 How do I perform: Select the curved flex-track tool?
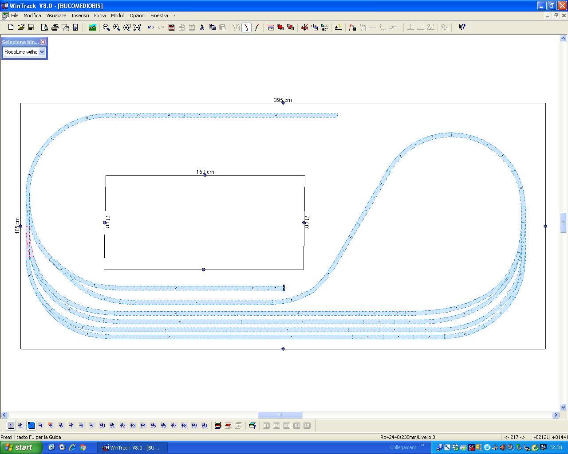click(x=246, y=27)
